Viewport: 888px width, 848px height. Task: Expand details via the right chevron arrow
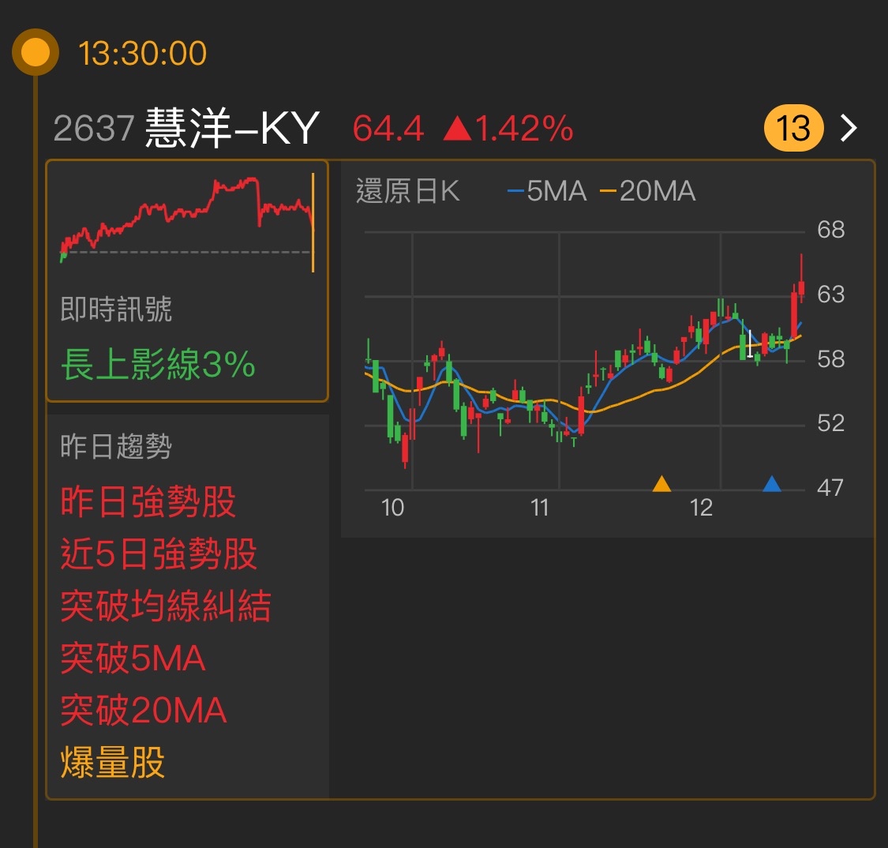coord(849,127)
